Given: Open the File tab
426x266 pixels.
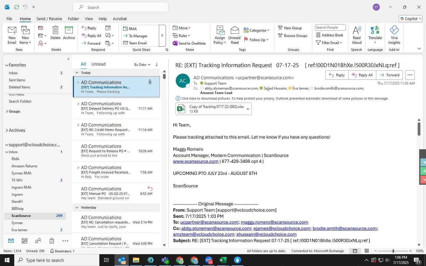Looking at the screenshot, I should coord(9,19).
